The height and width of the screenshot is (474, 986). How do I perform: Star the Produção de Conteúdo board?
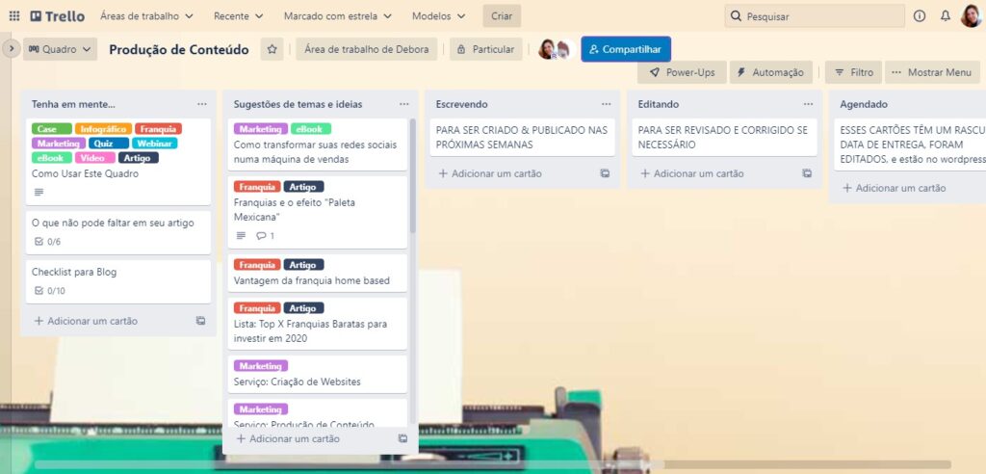272,49
